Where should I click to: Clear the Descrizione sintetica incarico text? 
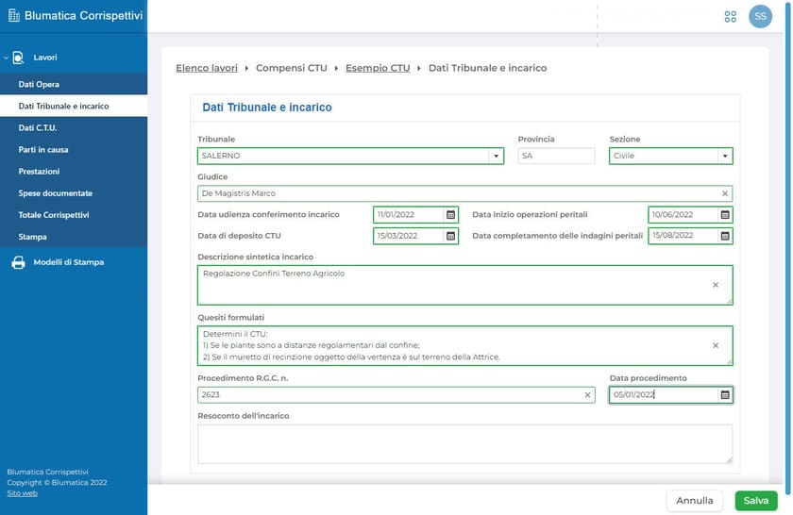coord(715,284)
